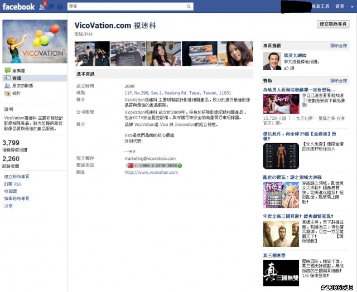This screenshot has height=292, width=357.
Task: Click the 真三國無雙 black logo ad image
Action: 281,273
